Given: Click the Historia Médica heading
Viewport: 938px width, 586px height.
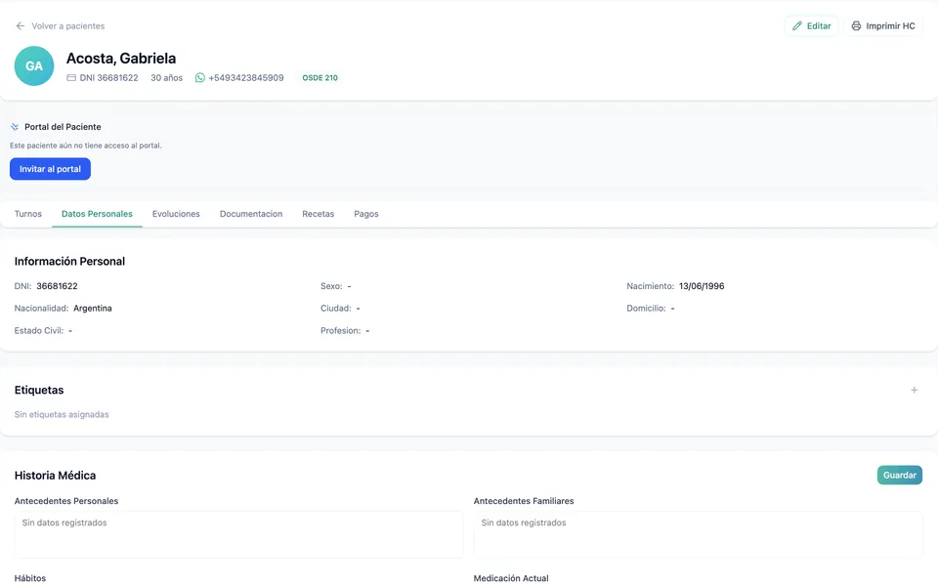Looking at the screenshot, I should coord(55,476).
